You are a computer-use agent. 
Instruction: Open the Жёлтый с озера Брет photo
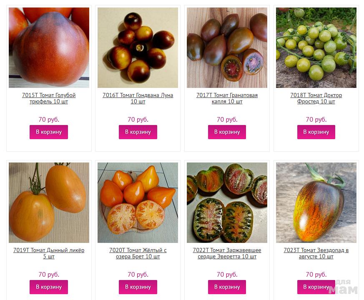pos(138,202)
